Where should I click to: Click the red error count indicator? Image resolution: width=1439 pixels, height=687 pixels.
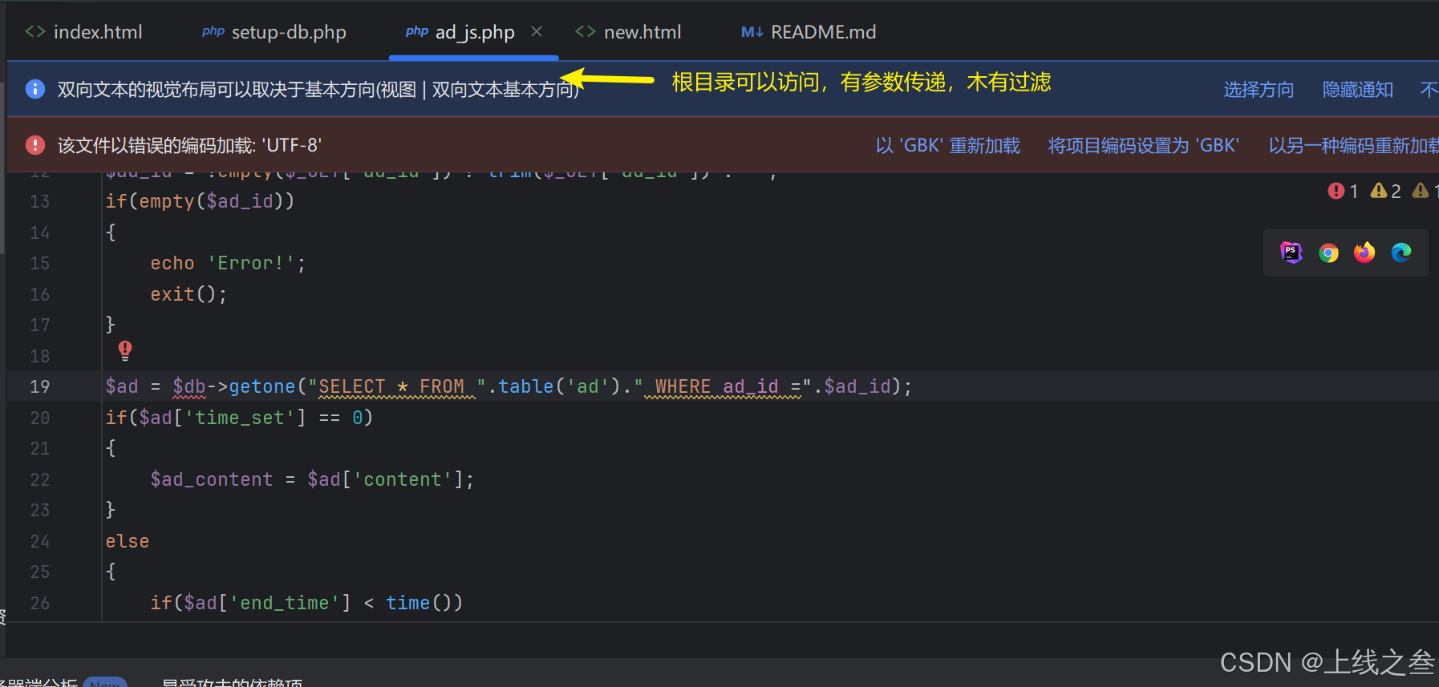[1343, 191]
